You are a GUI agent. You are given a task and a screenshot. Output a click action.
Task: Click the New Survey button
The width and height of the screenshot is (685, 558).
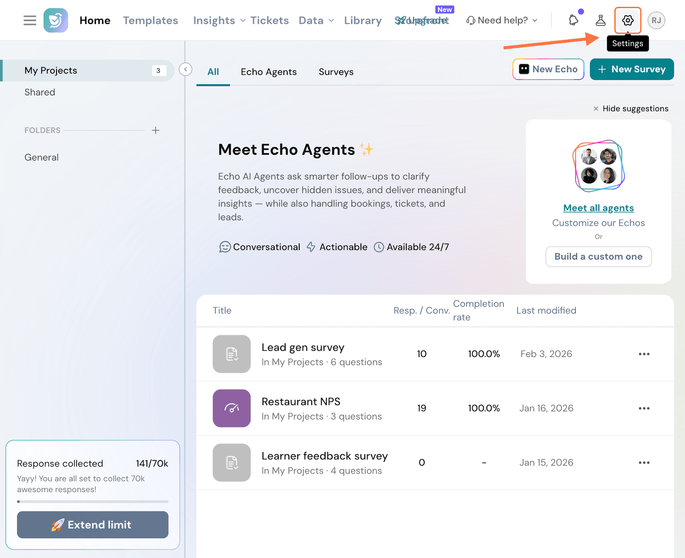(631, 69)
